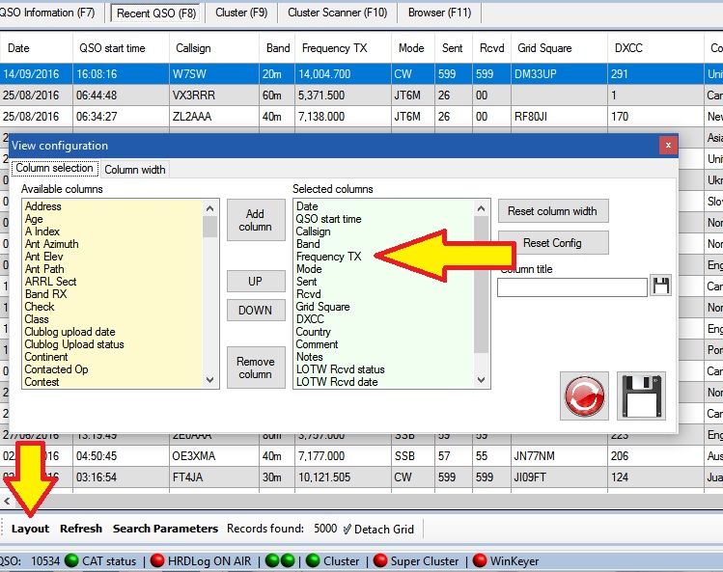The image size is (723, 572).
Task: Click the UP button
Action: point(256,281)
